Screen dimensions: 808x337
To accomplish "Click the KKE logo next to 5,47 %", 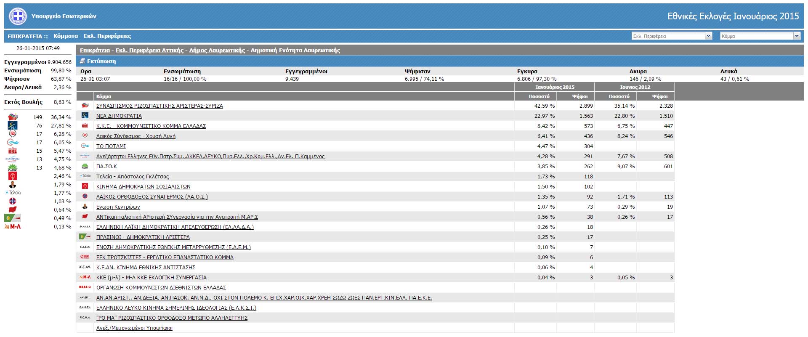I will coord(13,151).
